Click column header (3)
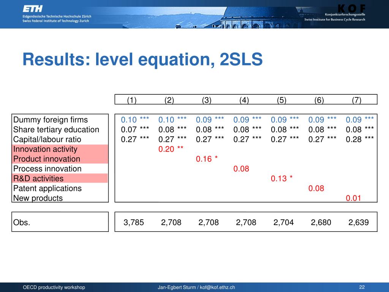Image resolution: width=389 pixels, height=292 pixels. (x=207, y=100)
